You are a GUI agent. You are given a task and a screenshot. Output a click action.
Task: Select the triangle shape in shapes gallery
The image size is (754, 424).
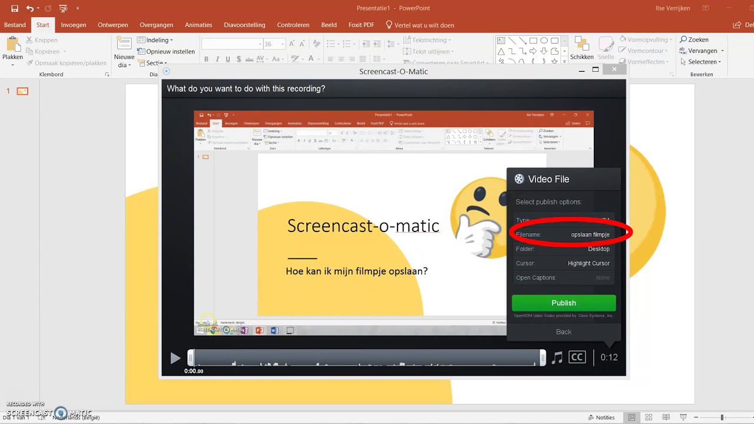pyautogui.click(x=501, y=51)
